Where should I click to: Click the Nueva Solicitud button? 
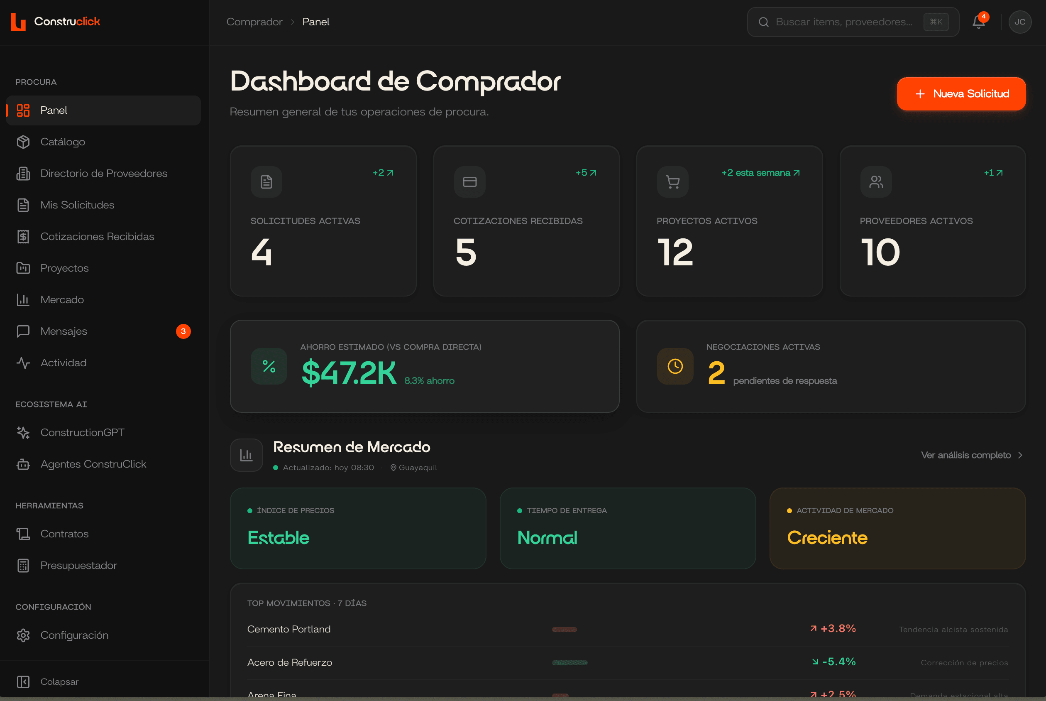tap(961, 94)
